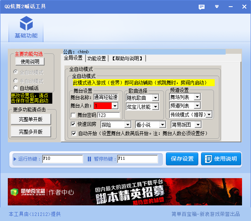Expand the 舞场列表 dropdown
251x221 pixels.
197,97
